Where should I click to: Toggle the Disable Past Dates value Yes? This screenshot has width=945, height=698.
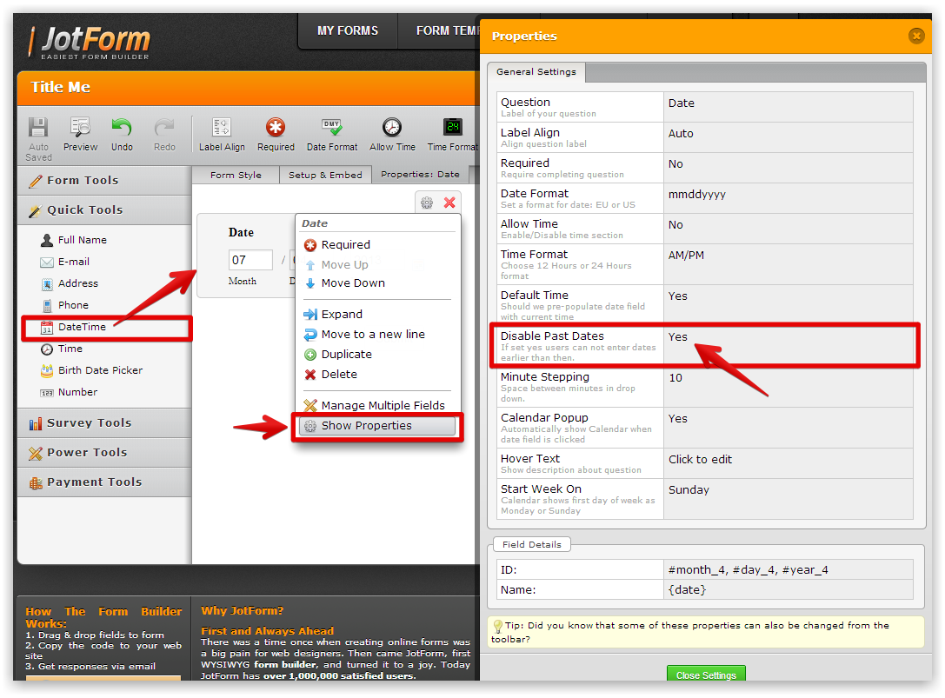click(x=788, y=345)
